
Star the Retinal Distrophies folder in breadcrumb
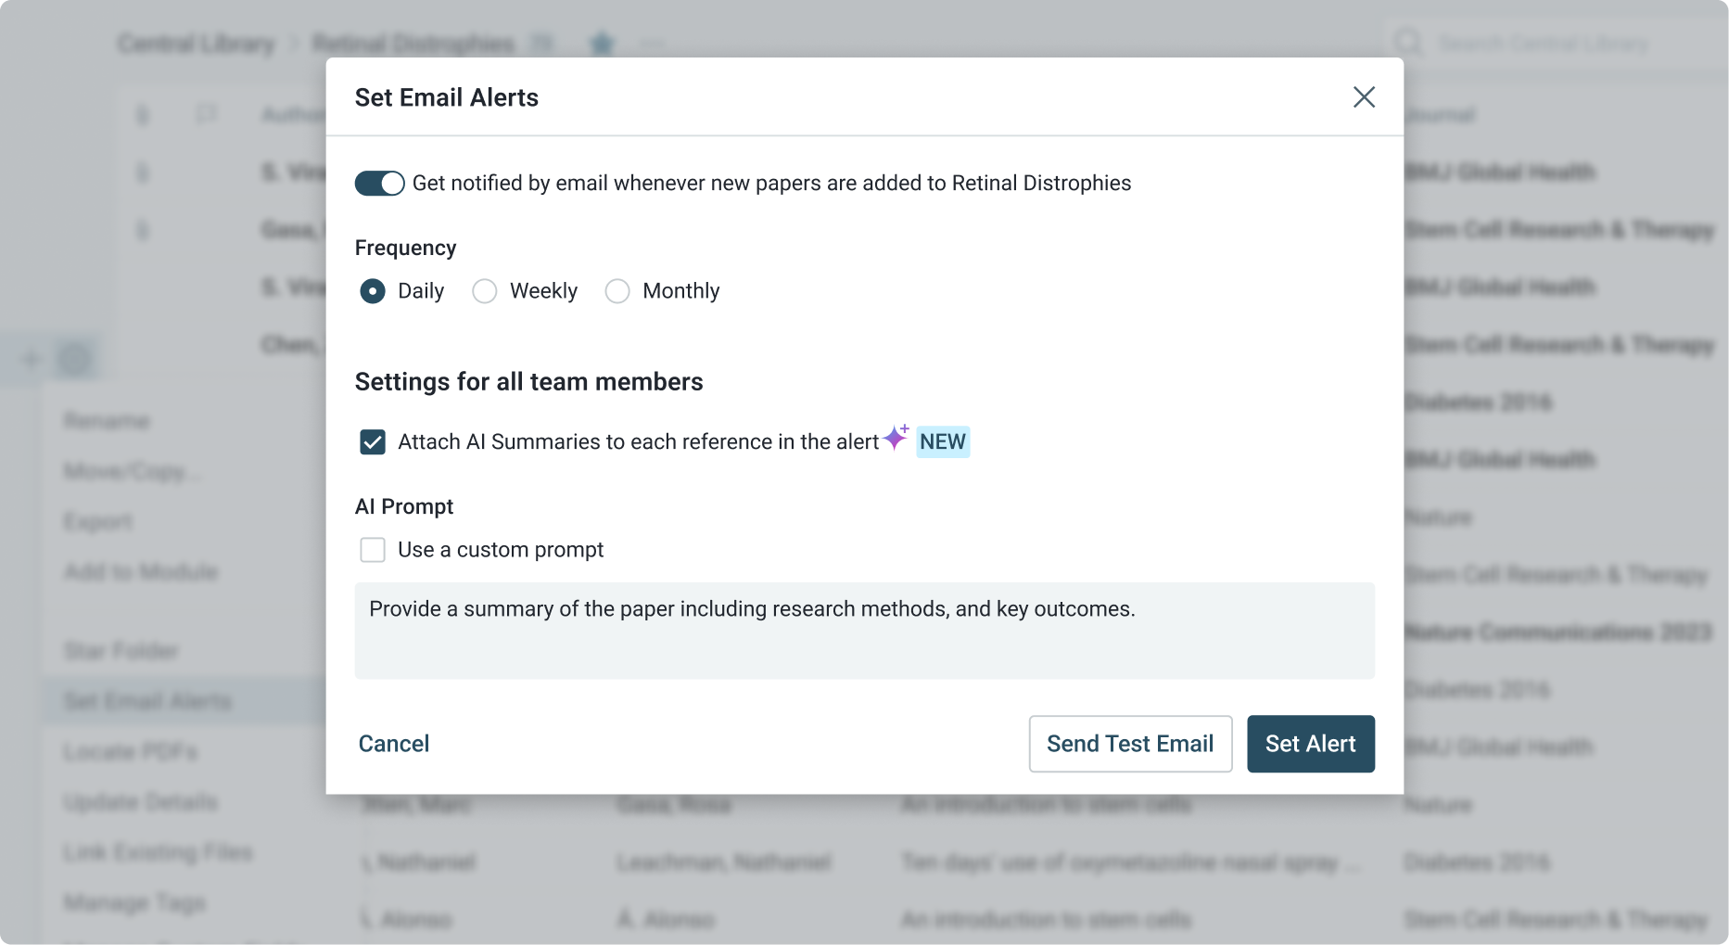(x=601, y=43)
